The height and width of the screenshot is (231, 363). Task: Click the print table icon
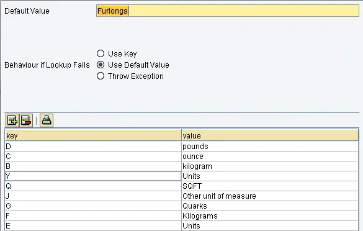tap(47, 120)
